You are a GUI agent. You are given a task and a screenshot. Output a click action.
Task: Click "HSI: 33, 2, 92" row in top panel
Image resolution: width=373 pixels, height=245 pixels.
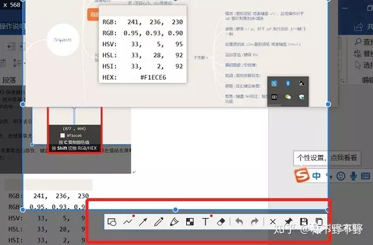(142, 66)
